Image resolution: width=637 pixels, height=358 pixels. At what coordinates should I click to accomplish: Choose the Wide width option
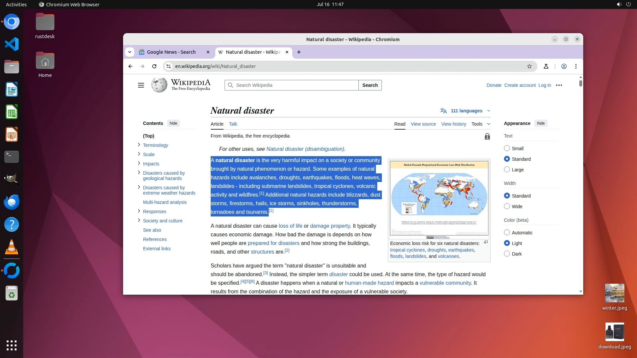[507, 207]
